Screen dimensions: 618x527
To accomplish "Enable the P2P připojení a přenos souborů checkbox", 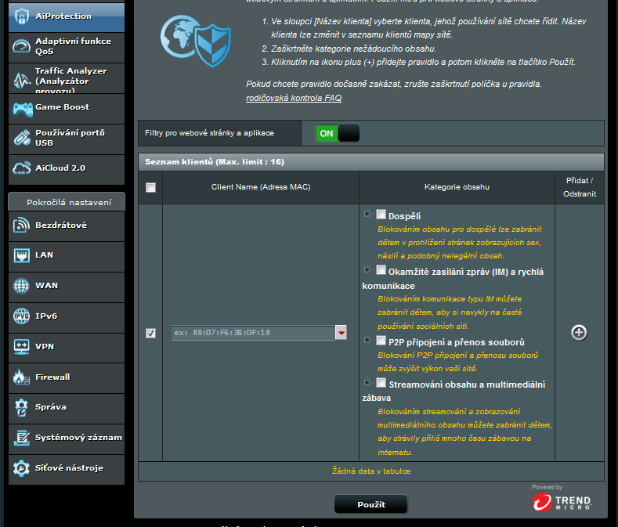I will pyautogui.click(x=381, y=341).
